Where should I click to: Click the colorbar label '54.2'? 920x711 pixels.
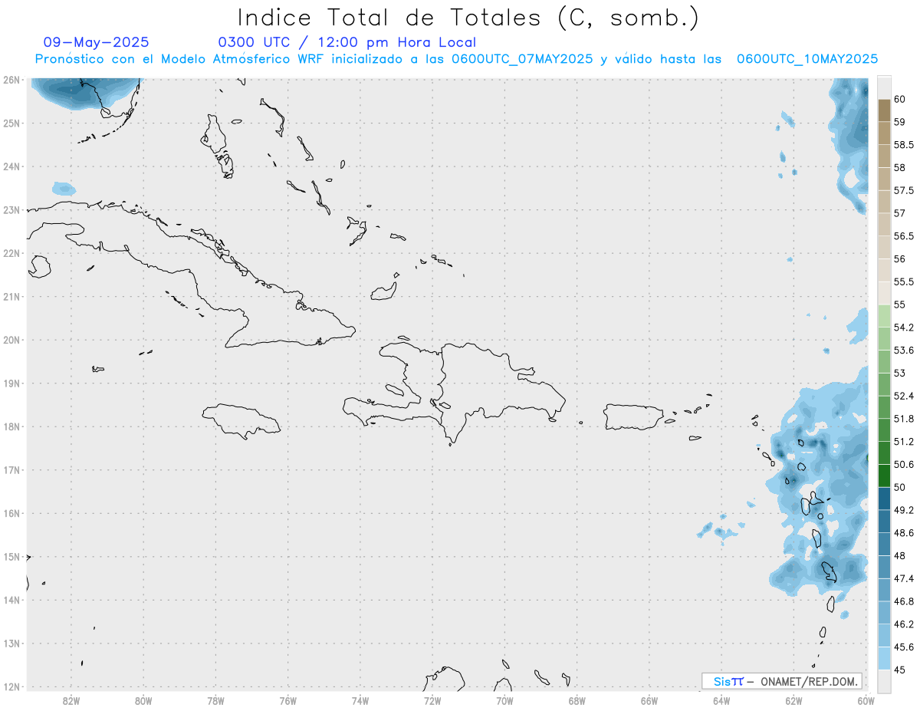[x=903, y=328]
